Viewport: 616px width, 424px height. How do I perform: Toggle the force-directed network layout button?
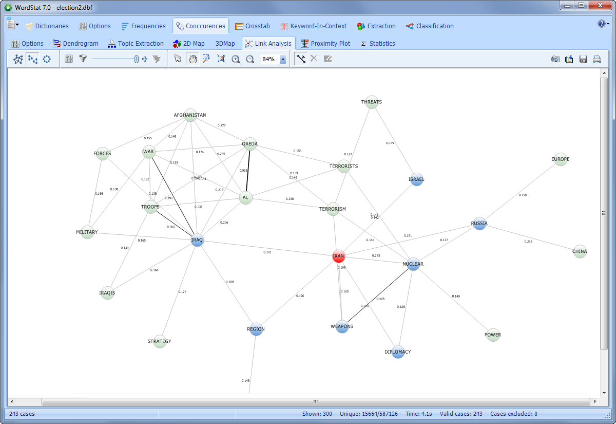[x=18, y=59]
